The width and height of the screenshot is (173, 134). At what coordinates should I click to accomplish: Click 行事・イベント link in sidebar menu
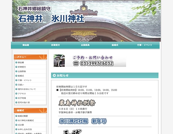[25, 80]
